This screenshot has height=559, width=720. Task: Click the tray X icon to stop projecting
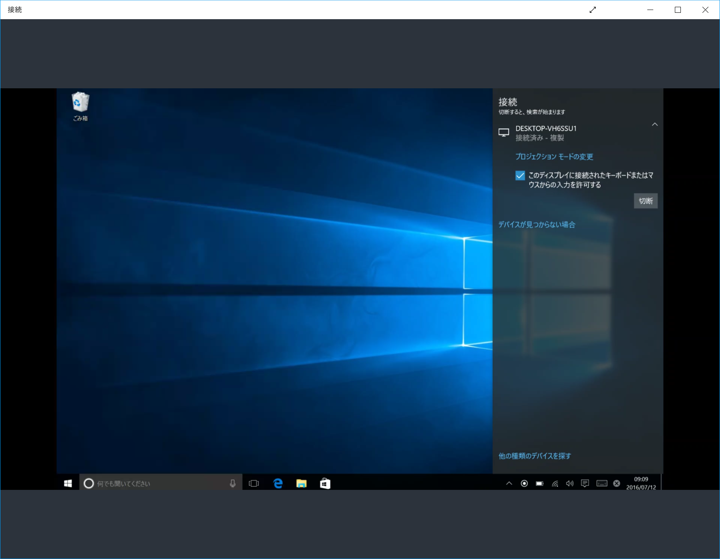coord(616,483)
